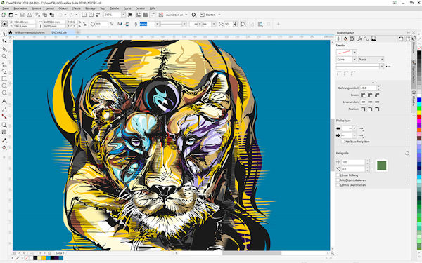Select the Connector tool
Viewport: 422px width, 263px height.
(x=4, y=116)
